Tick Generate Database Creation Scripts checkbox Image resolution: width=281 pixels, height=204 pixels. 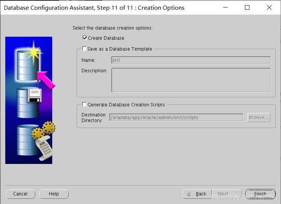pos(84,104)
